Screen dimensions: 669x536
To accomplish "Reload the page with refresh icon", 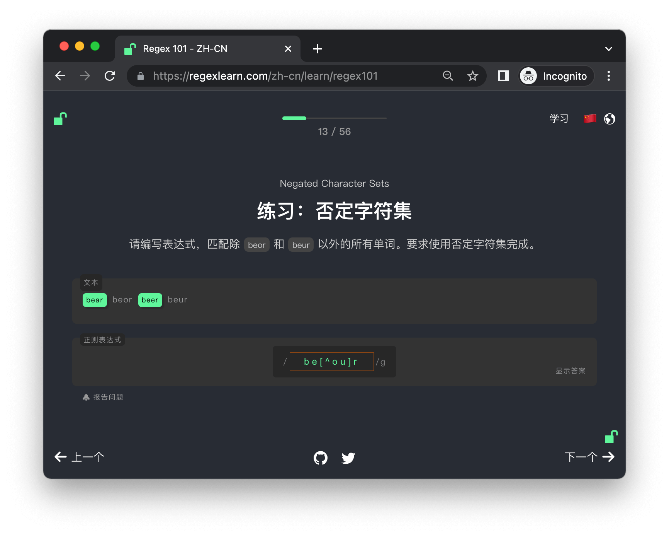I will (x=110, y=76).
